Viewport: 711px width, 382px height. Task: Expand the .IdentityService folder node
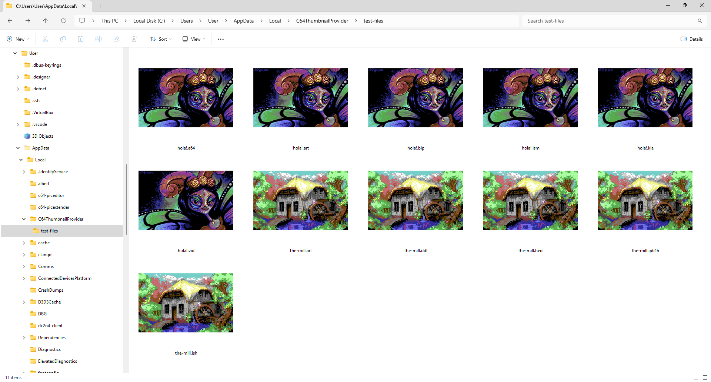coord(24,172)
